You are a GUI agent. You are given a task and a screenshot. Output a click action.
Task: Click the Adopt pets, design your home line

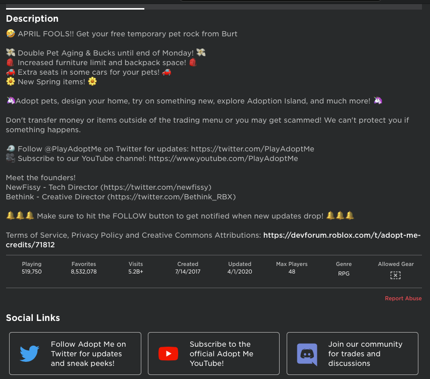194,101
